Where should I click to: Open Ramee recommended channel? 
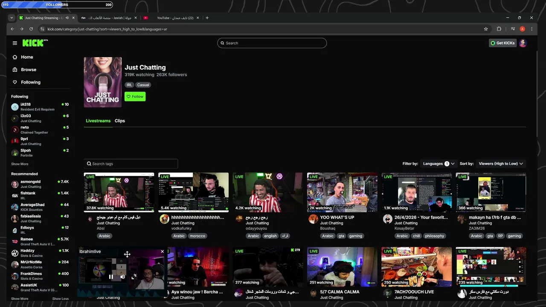40,242
